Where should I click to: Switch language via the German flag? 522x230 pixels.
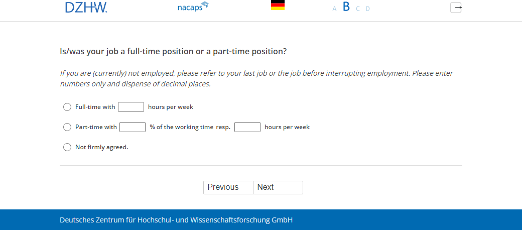278,6
